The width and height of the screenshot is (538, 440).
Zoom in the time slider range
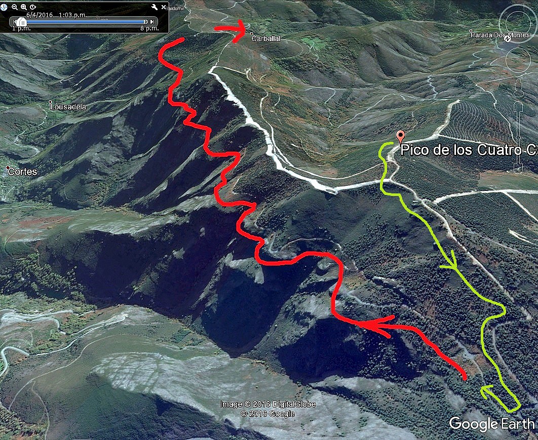click(x=24, y=7)
